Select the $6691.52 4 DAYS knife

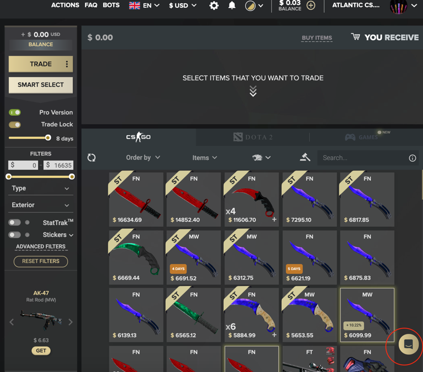click(194, 257)
